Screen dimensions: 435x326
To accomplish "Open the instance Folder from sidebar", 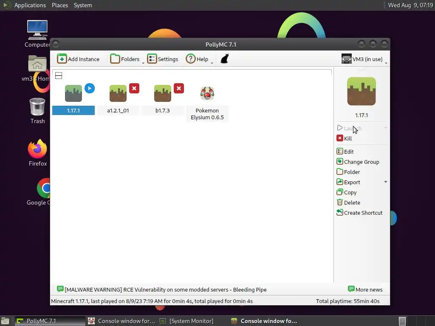I will pos(348,172).
